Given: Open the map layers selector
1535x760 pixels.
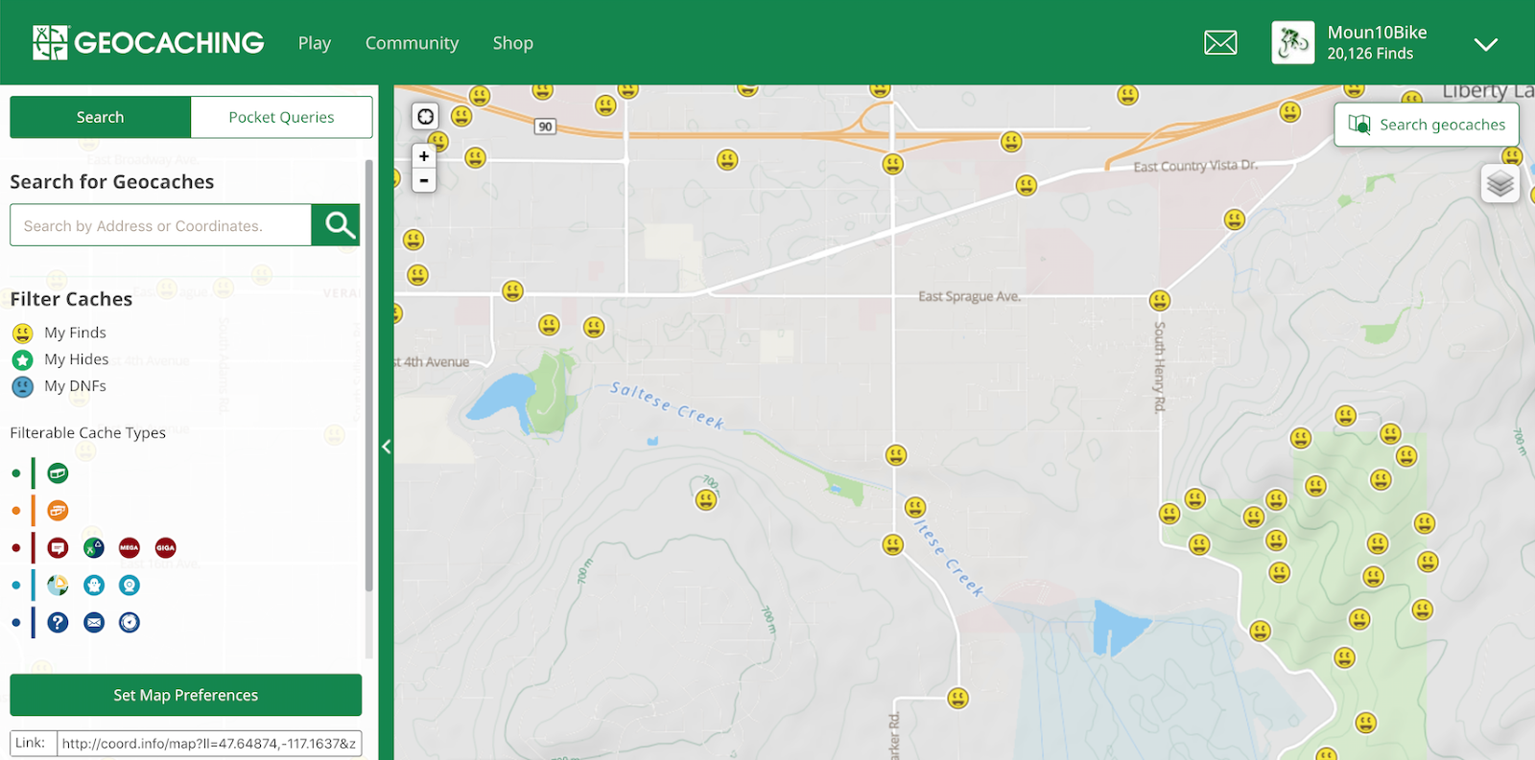Looking at the screenshot, I should coord(1500,183).
